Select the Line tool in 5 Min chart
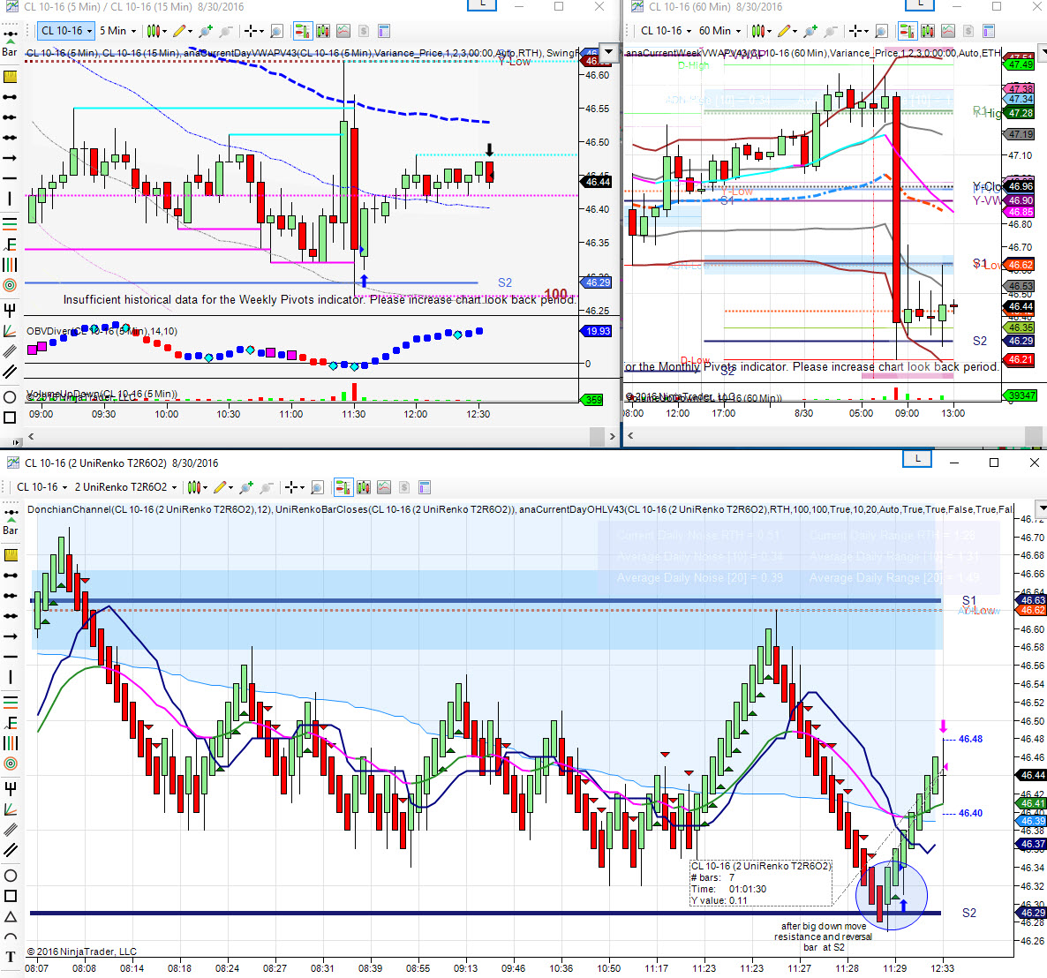The width and height of the screenshot is (1047, 978). pyautogui.click(x=10, y=97)
